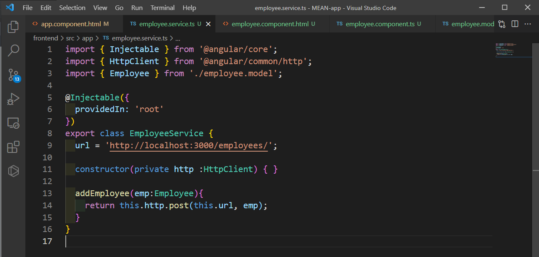
Task: Maximize the VS Code window
Action: 504,7
